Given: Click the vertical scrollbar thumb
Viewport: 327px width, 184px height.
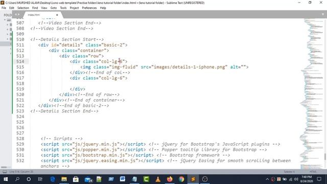Looking at the screenshot, I should [x=325, y=157].
